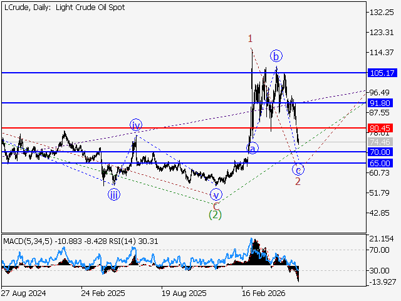This screenshot has width=401, height=301.
Task: Click the green wave label (2)
Action: (215, 214)
